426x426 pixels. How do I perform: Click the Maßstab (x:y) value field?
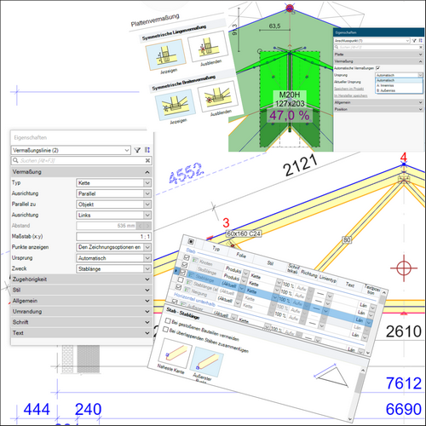[113, 236]
